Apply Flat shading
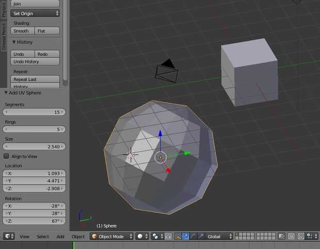The height and width of the screenshot is (249, 320). click(x=47, y=31)
